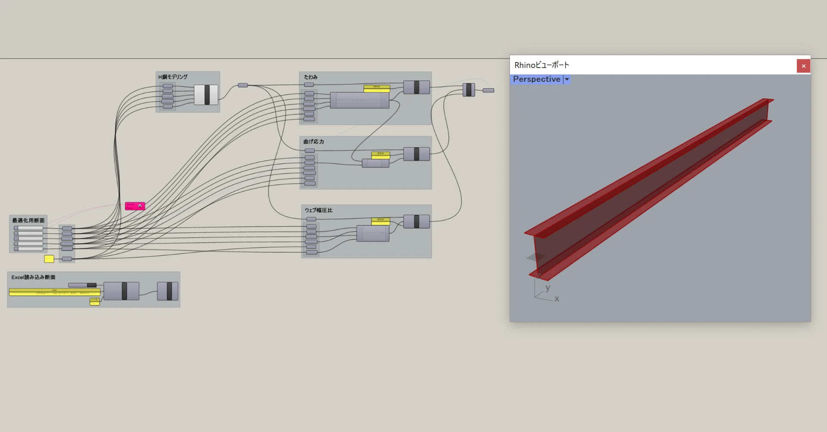Select the yellow panel in たわみ group
This screenshot has height=432, width=827.
pyautogui.click(x=377, y=88)
